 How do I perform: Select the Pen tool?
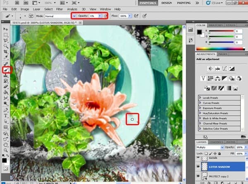(x=6, y=110)
